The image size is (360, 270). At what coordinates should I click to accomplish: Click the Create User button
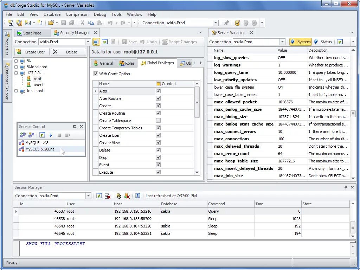(x=32, y=52)
